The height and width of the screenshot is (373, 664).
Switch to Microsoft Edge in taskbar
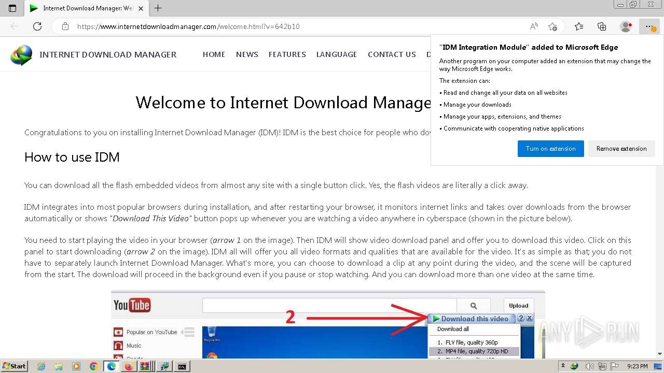point(112,366)
